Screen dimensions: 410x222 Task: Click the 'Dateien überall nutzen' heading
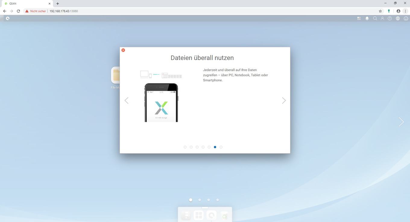[202, 58]
